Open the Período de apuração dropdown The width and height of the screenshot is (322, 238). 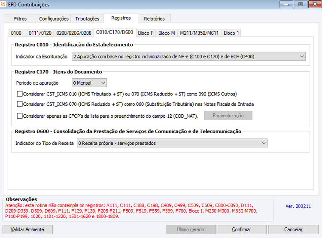[89, 83]
